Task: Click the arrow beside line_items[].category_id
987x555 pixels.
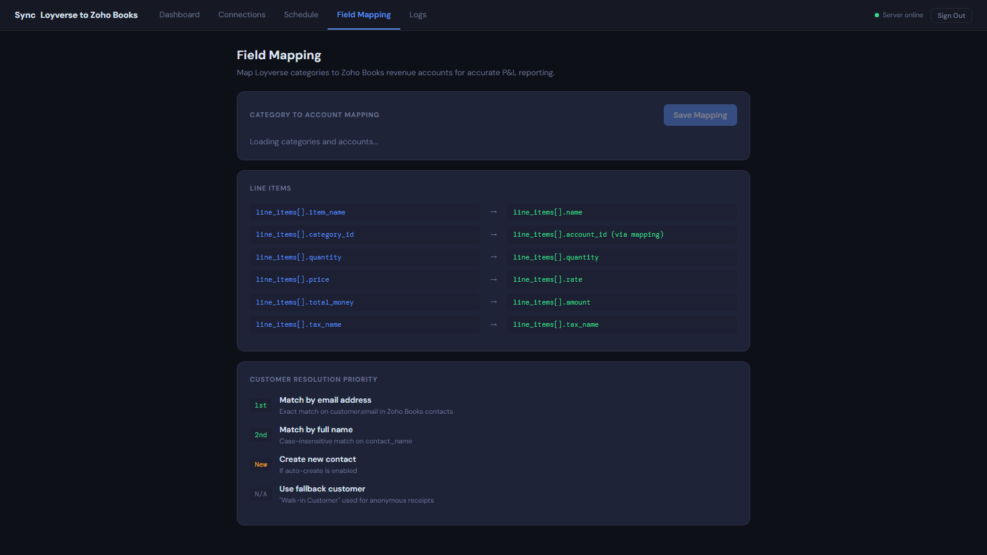Action: pyautogui.click(x=493, y=234)
